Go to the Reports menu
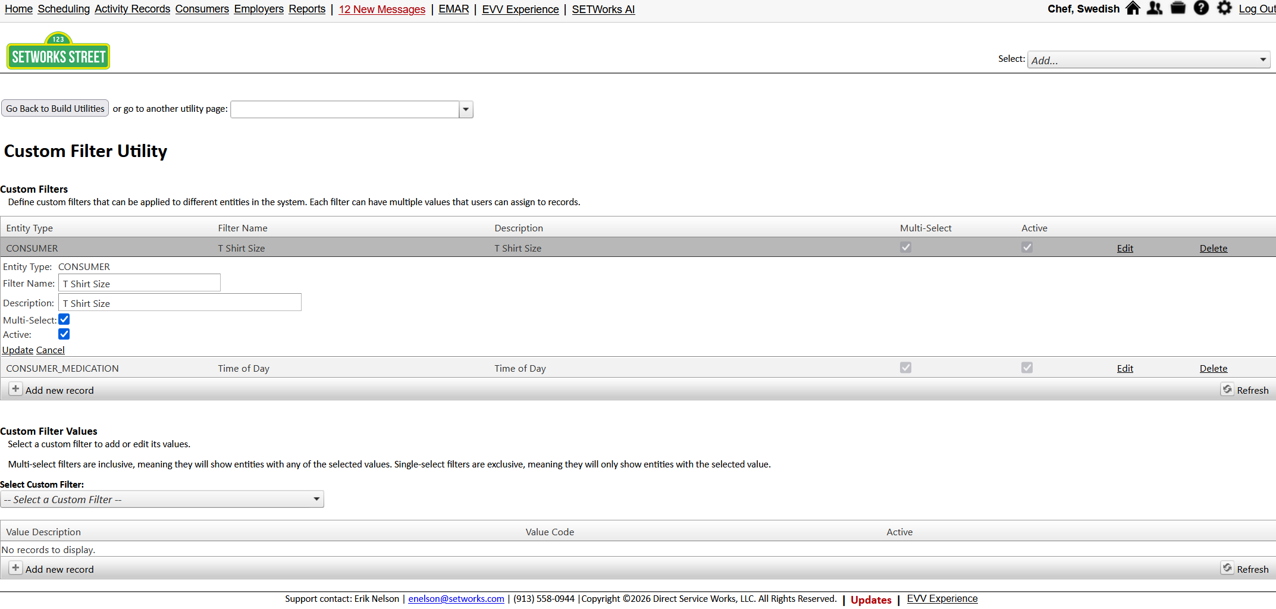Image resolution: width=1276 pixels, height=609 pixels. pyautogui.click(x=307, y=9)
